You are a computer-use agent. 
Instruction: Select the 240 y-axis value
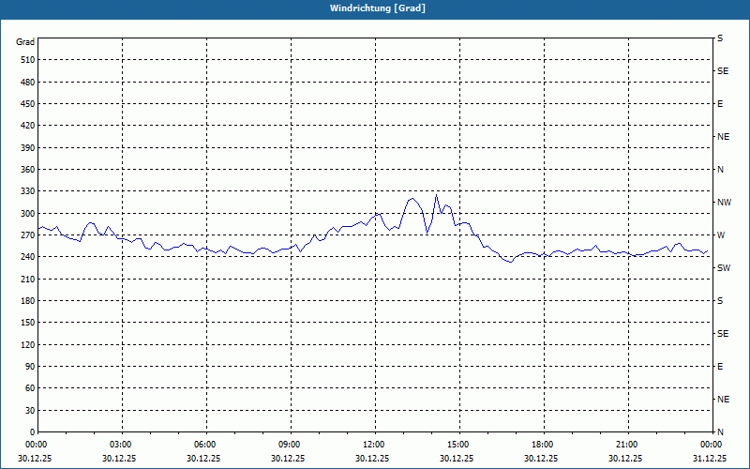(28, 257)
